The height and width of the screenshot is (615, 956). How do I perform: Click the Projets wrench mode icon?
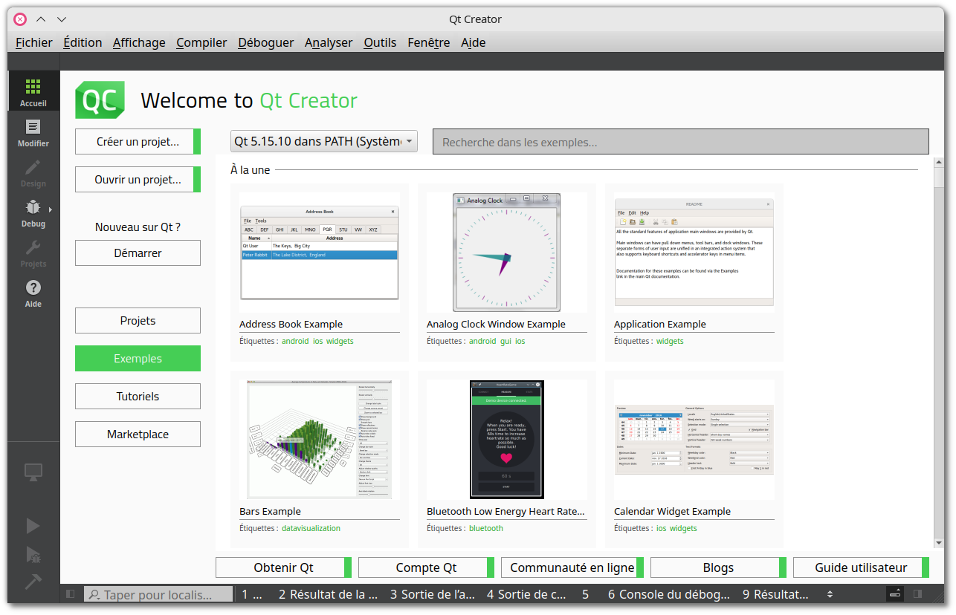click(33, 252)
